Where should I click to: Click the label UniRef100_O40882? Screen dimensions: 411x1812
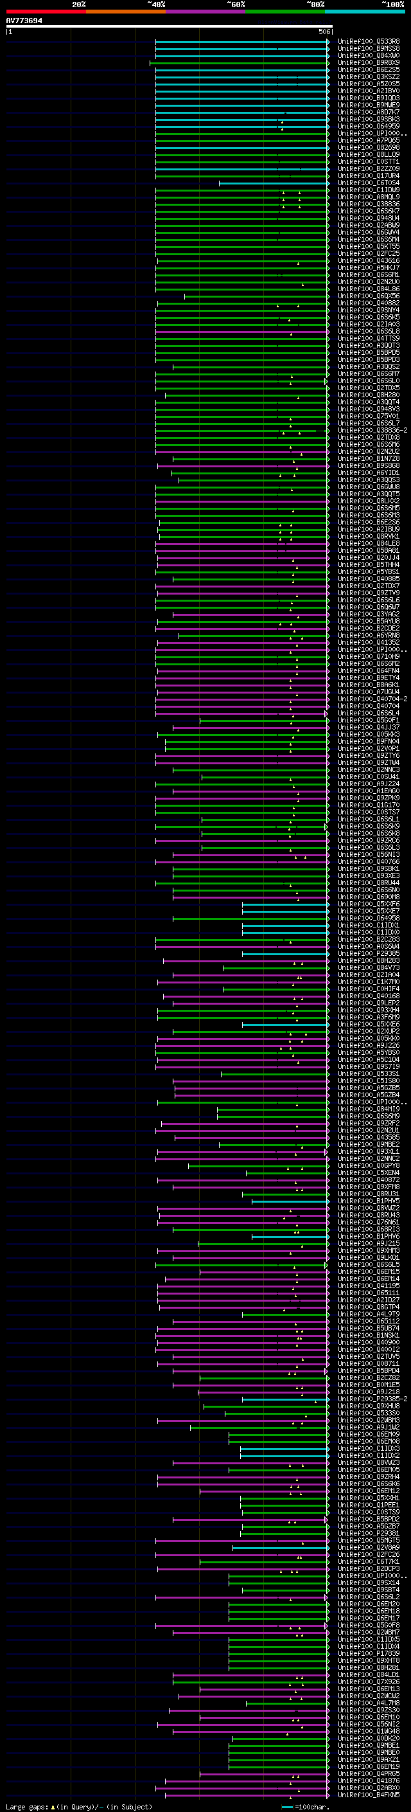[x=368, y=303]
